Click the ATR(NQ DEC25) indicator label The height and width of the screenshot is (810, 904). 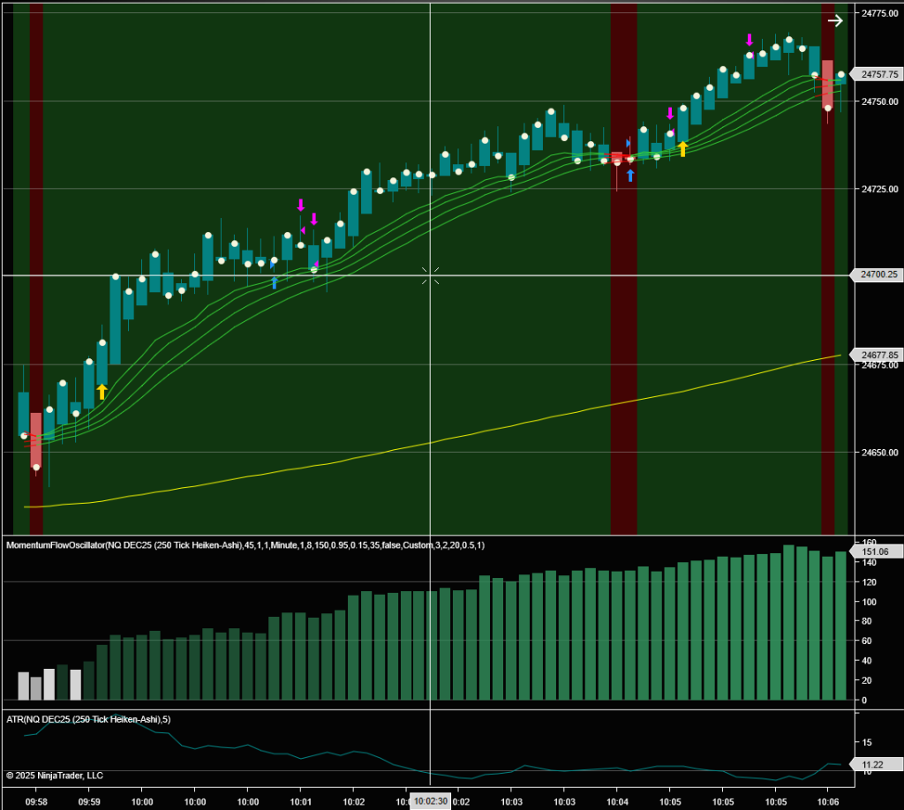(88, 719)
